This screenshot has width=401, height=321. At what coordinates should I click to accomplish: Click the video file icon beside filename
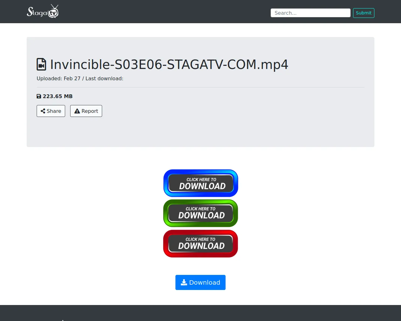pyautogui.click(x=41, y=64)
